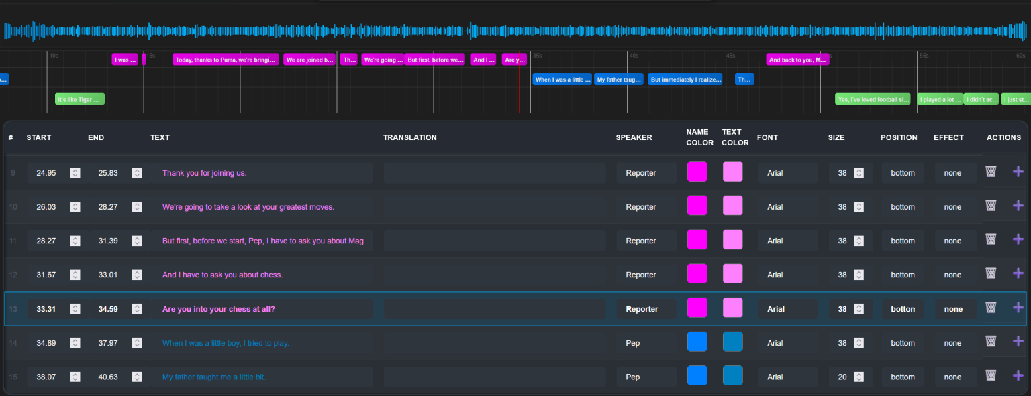The image size is (1031, 396).
Task: Trash the 'We're going to take a look' row
Action: pyautogui.click(x=990, y=206)
